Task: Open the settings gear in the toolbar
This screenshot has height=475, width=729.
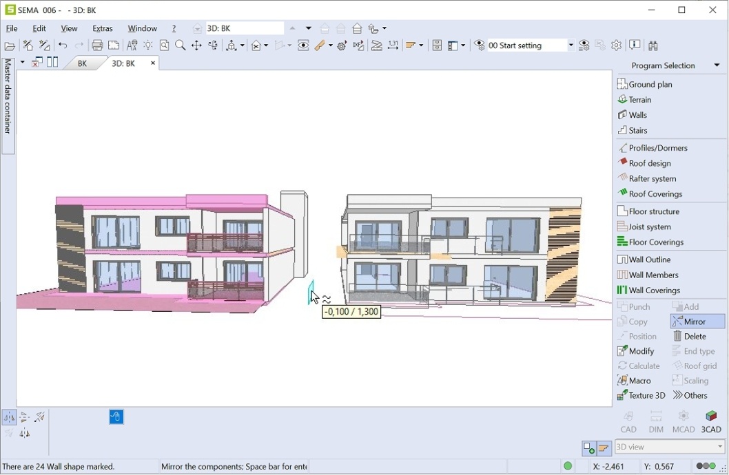Action: click(617, 45)
